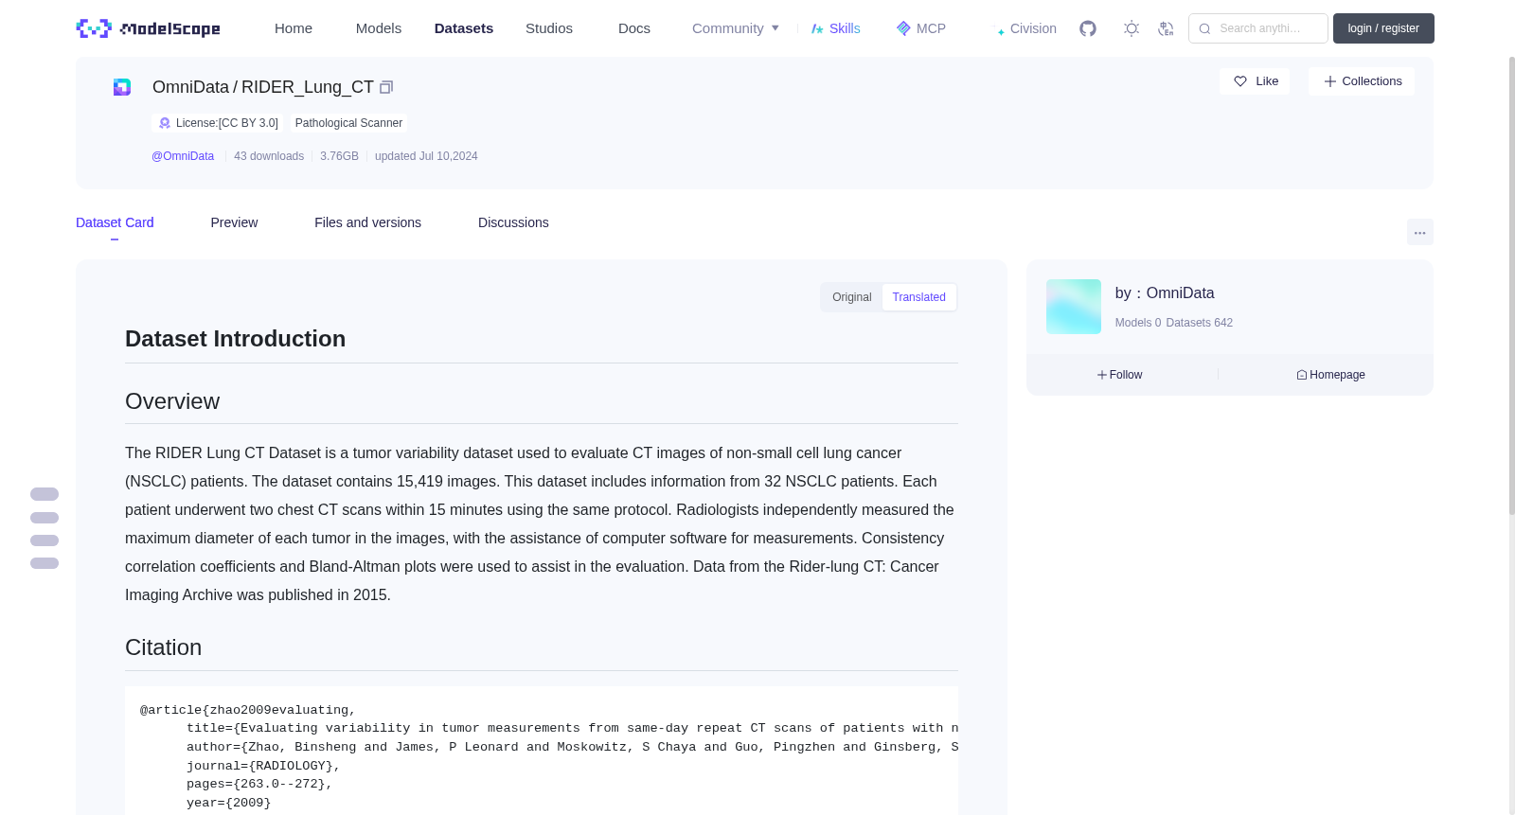Click the ModelScope logo
Screen dimensions: 1515x815
coord(149,28)
